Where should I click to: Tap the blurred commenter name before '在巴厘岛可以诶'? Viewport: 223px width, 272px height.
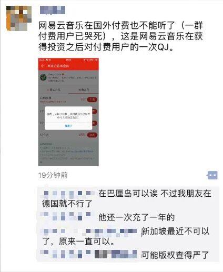pos(68,193)
